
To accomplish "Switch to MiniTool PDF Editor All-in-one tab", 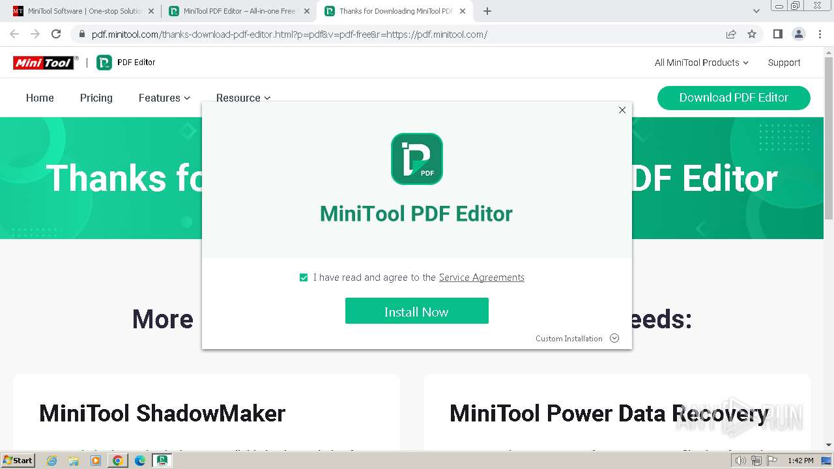I will (238, 11).
